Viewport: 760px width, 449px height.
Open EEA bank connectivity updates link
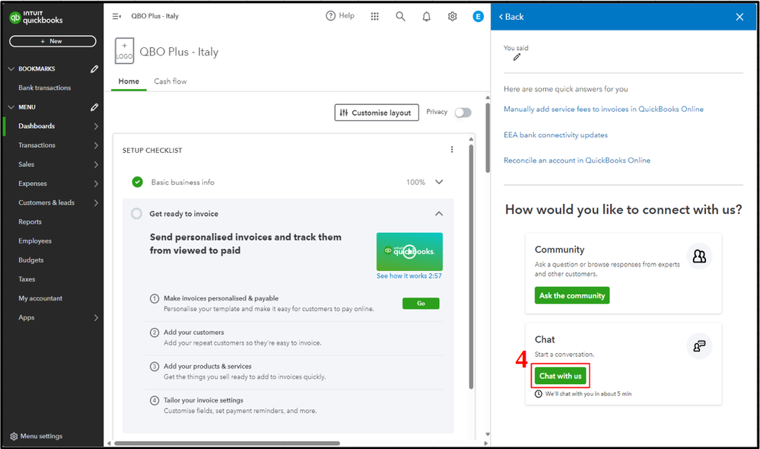tap(555, 135)
